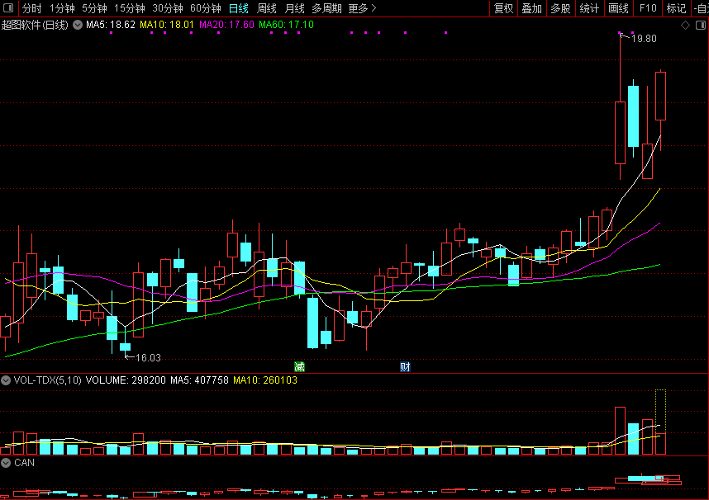
Task: Open F10 company info
Action: tap(648, 8)
